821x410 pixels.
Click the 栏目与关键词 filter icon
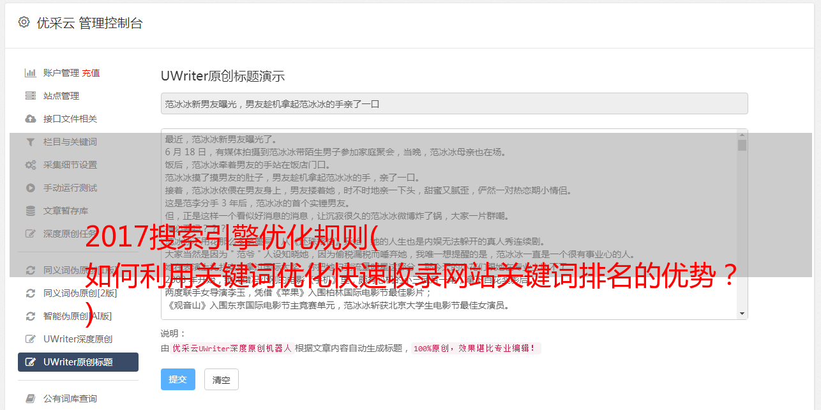[30, 142]
